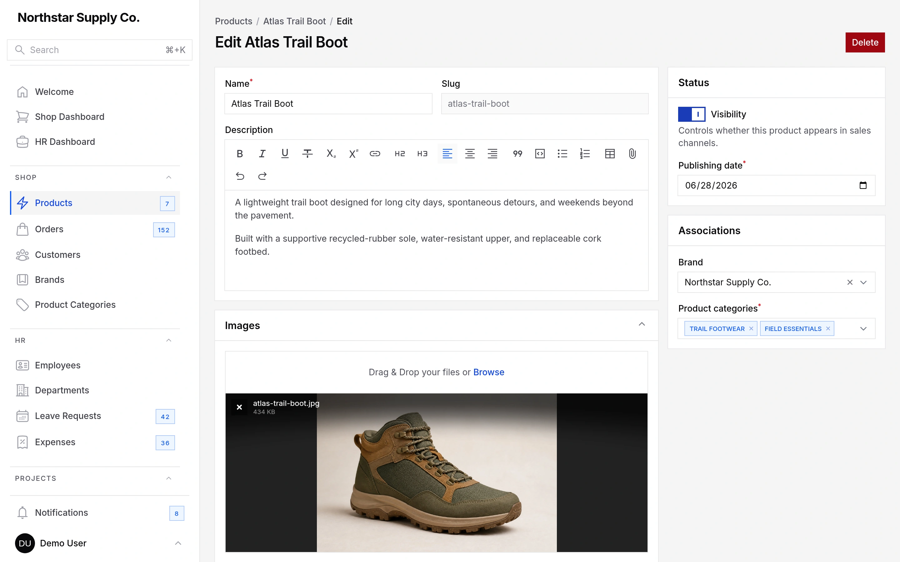Click the Browse link to upload files
This screenshot has height=562, width=900.
(489, 372)
